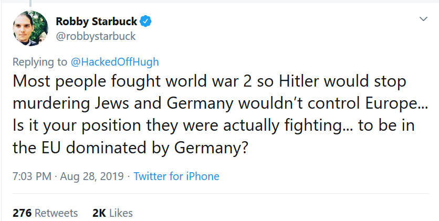Click the thread connector line above avatar
This screenshot has width=439, height=221.
[x=30, y=3]
